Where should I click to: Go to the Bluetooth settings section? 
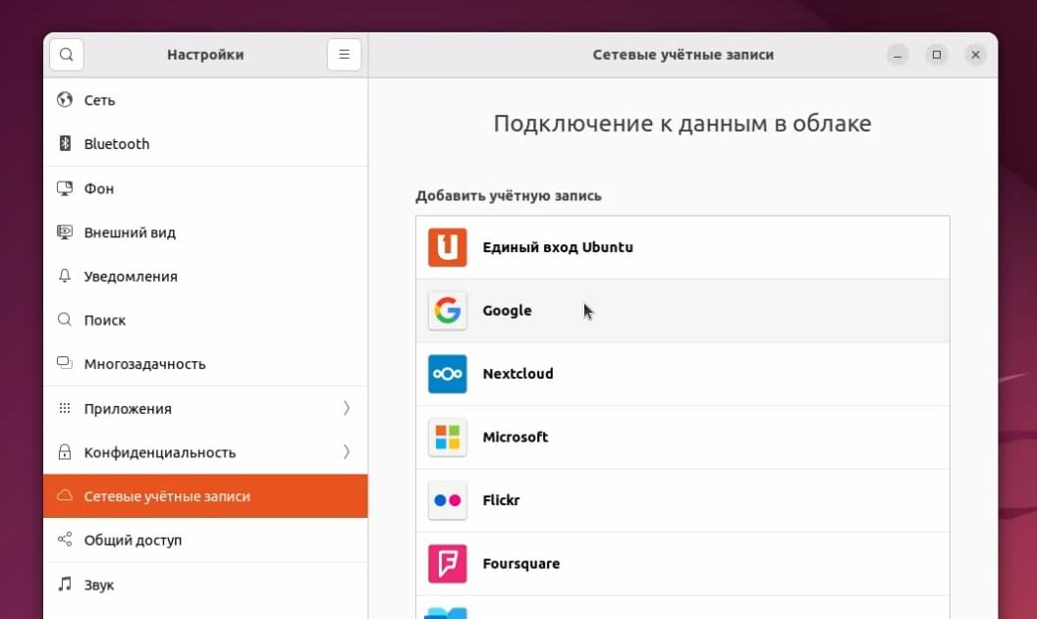tap(205, 143)
